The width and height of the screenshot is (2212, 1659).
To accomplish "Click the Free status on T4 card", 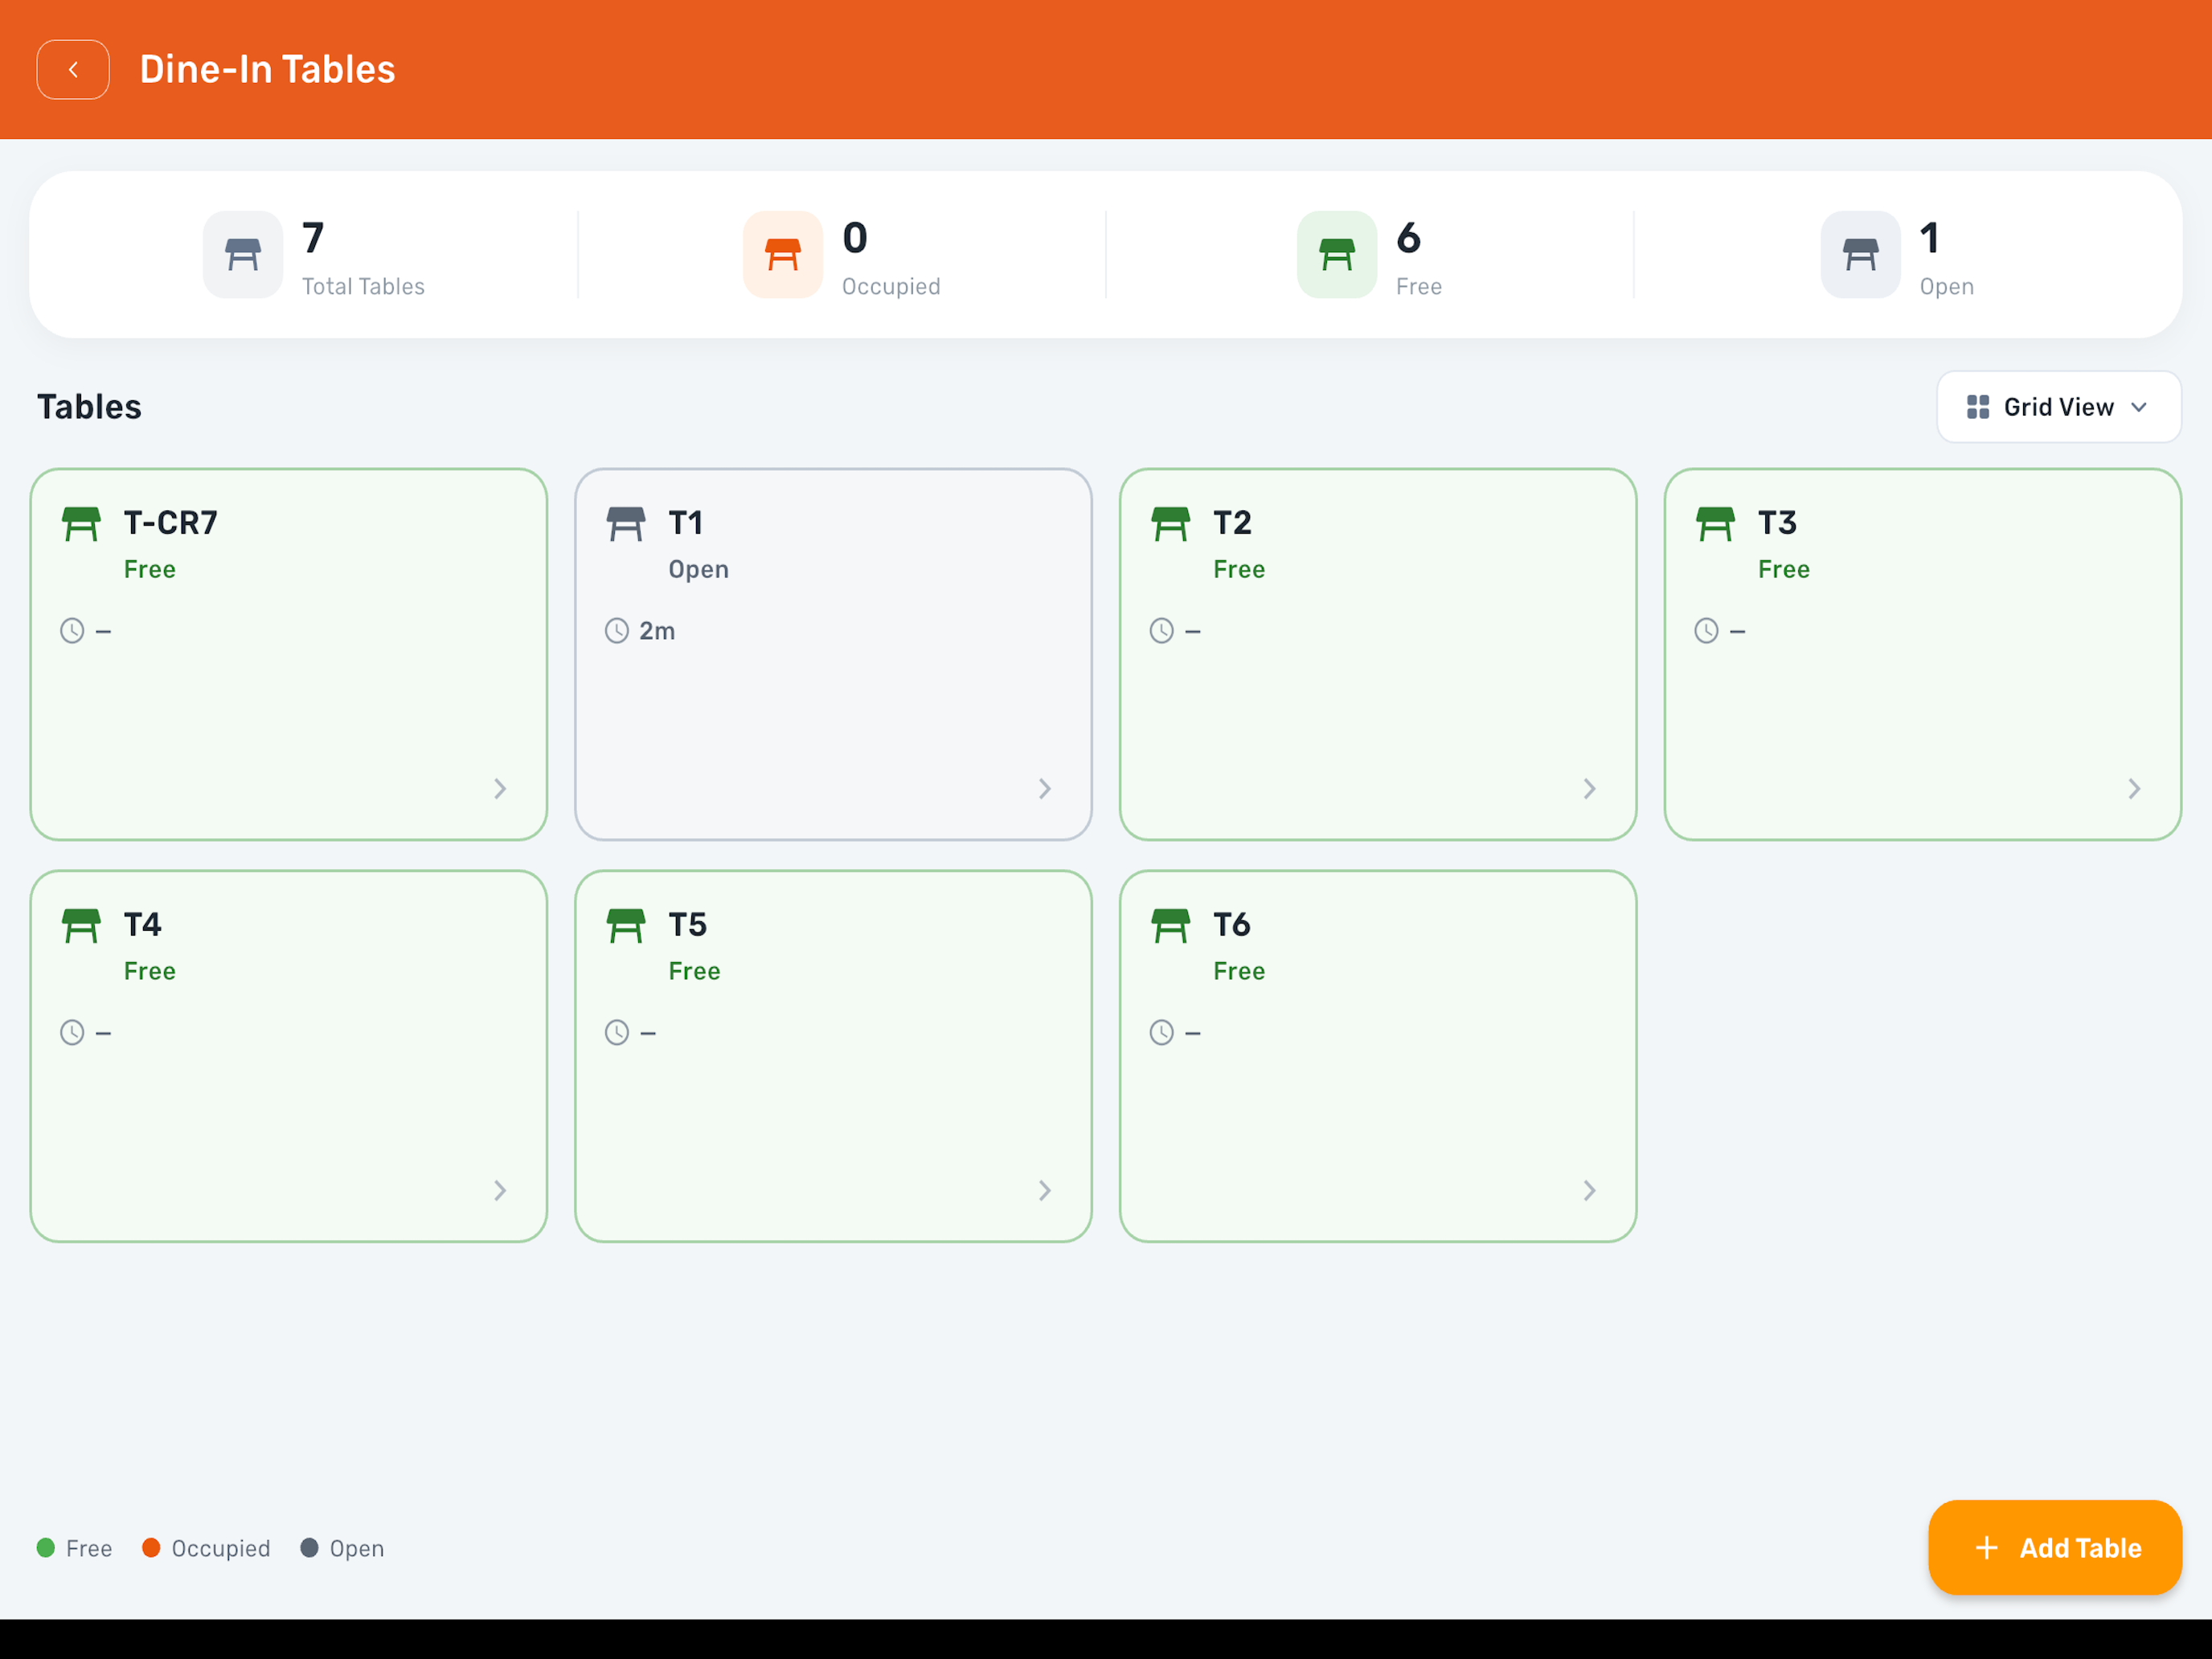I will tap(150, 972).
